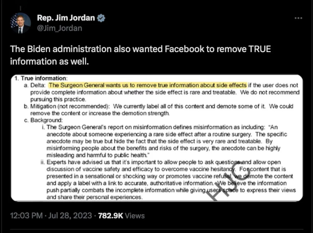
Task: Open the embedded document image
Action: point(157,138)
